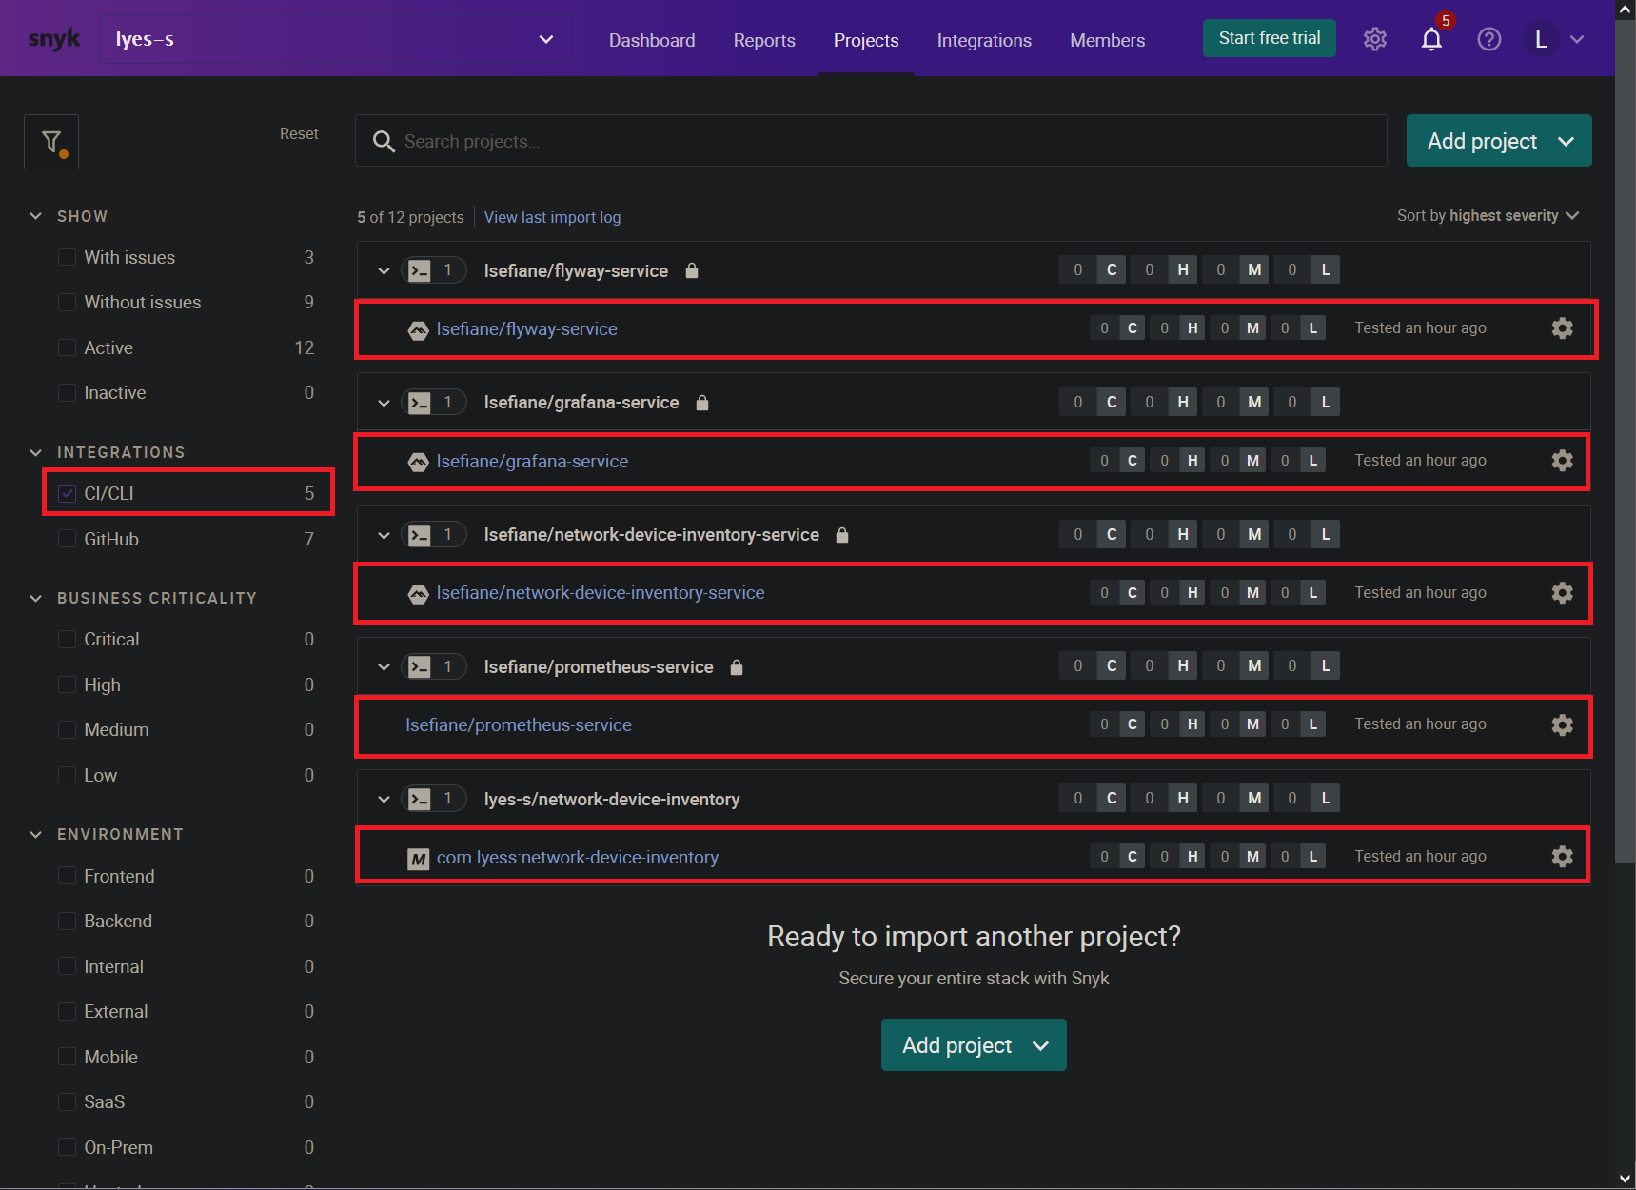Go to the Dashboard tab
1636x1190 pixels.
pos(652,40)
